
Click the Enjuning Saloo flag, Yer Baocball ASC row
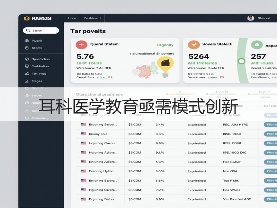tap(83, 199)
